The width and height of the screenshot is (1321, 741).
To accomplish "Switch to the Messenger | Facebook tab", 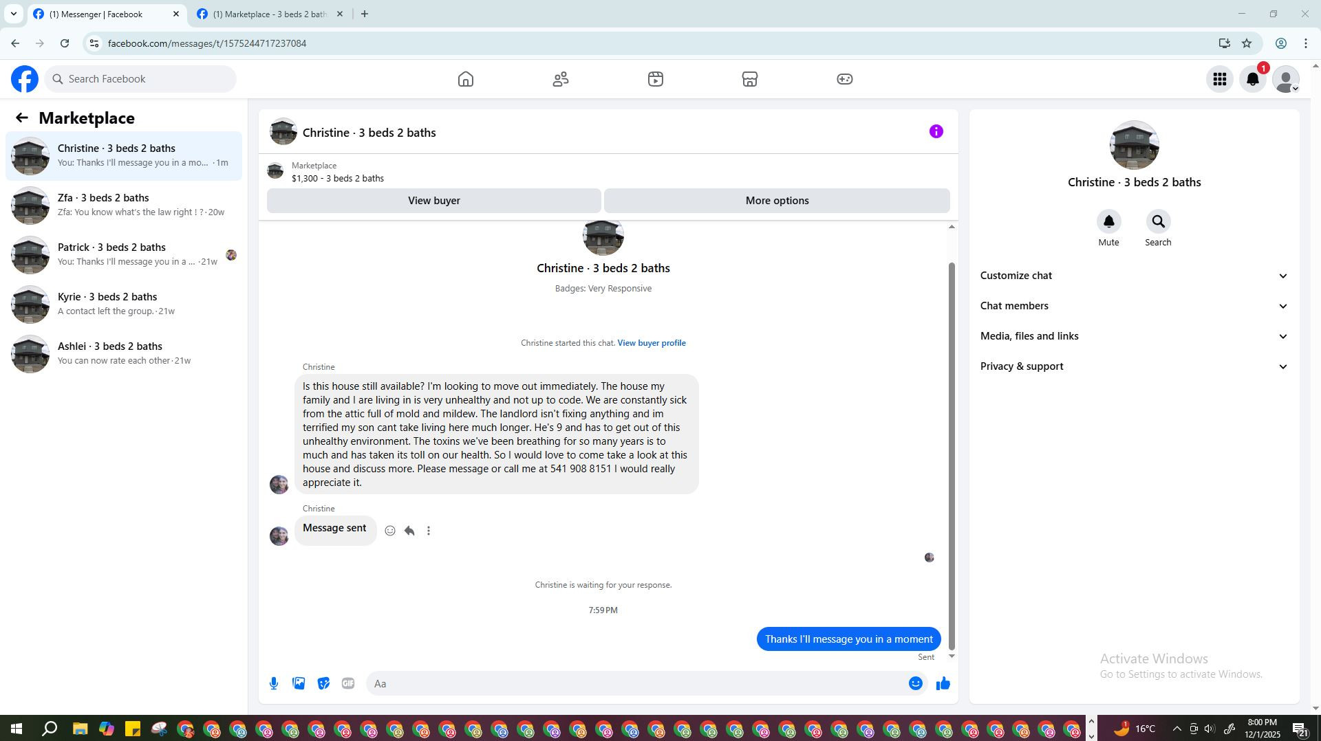I will click(x=107, y=14).
